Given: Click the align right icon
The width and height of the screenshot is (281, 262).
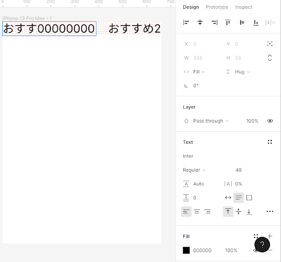Looking at the screenshot, I should point(214,22).
